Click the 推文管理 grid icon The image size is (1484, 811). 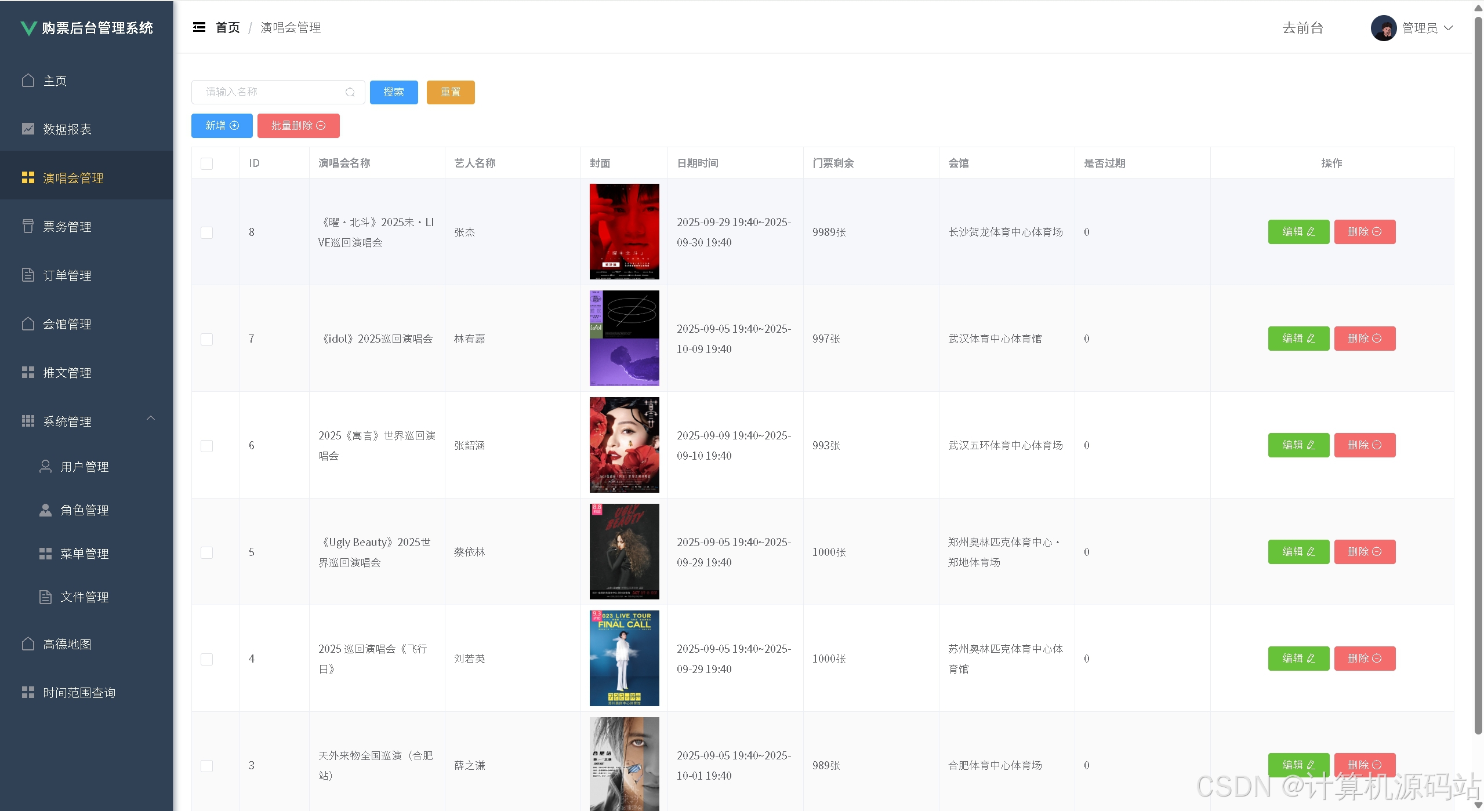tap(28, 372)
